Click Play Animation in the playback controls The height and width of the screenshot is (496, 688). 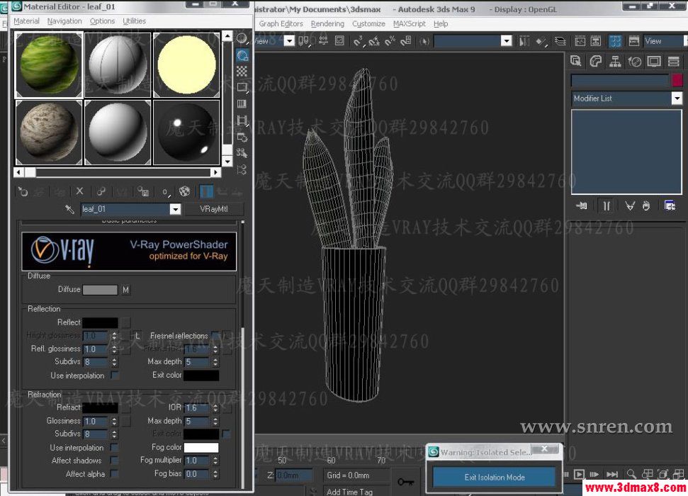click(580, 473)
